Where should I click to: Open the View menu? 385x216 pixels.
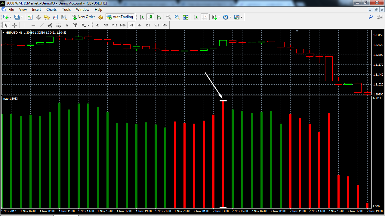point(23,10)
